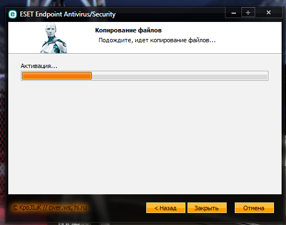286x225 pixels.
Task: Cancel the installation with the Отмена button
Action: (254, 208)
